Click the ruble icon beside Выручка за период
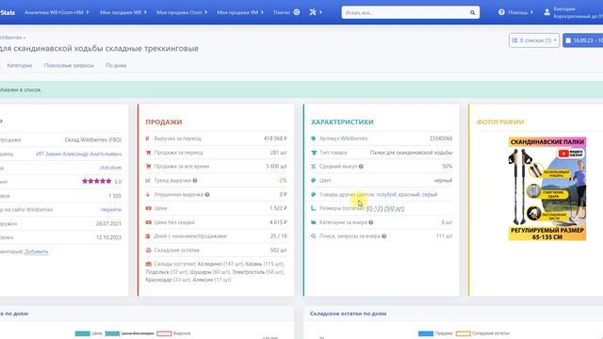 [148, 138]
